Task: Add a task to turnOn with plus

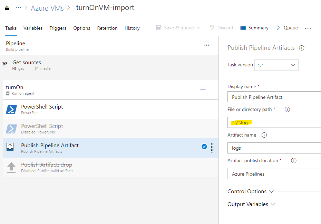Action: pyautogui.click(x=203, y=89)
